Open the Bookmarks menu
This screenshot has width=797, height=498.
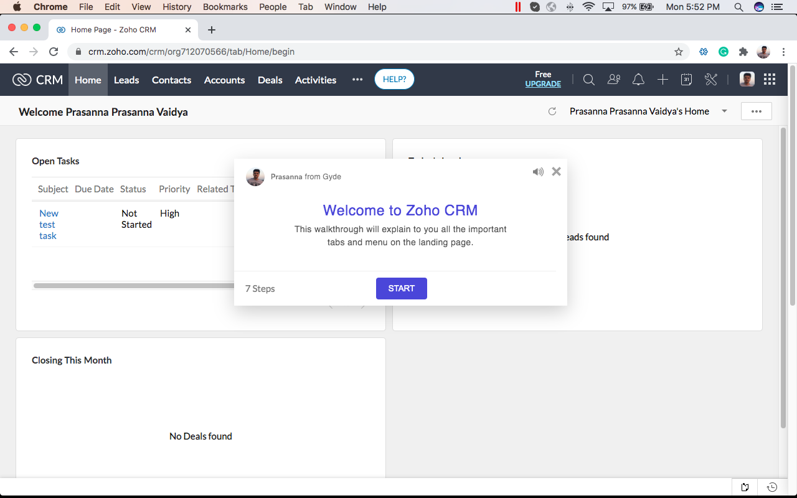tap(225, 7)
